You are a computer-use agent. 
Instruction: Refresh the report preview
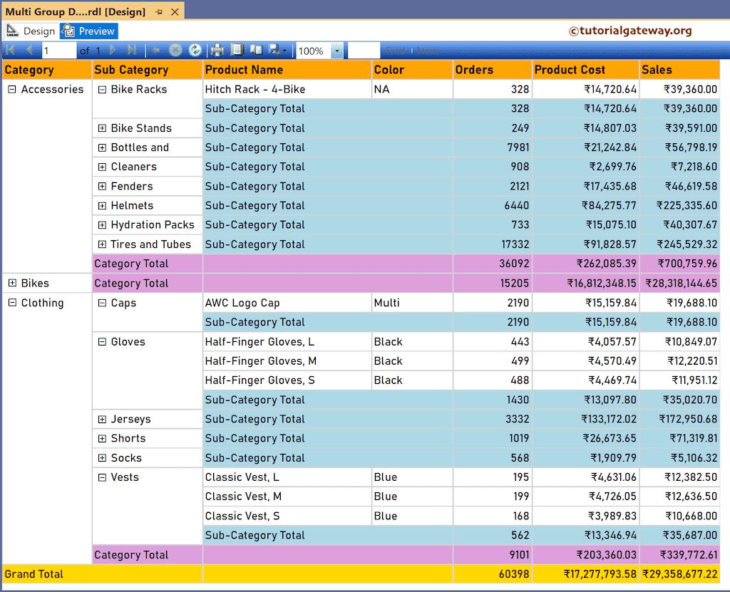195,50
